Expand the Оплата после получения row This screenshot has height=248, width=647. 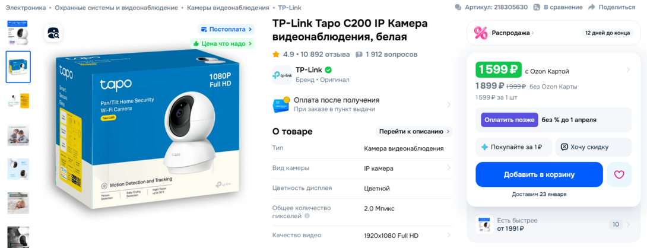tap(362, 105)
